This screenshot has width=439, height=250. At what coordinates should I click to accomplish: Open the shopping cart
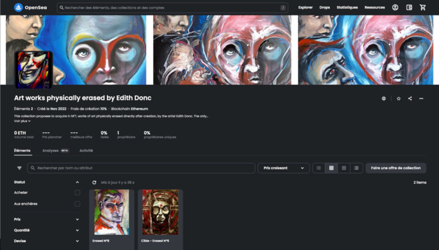point(423,7)
